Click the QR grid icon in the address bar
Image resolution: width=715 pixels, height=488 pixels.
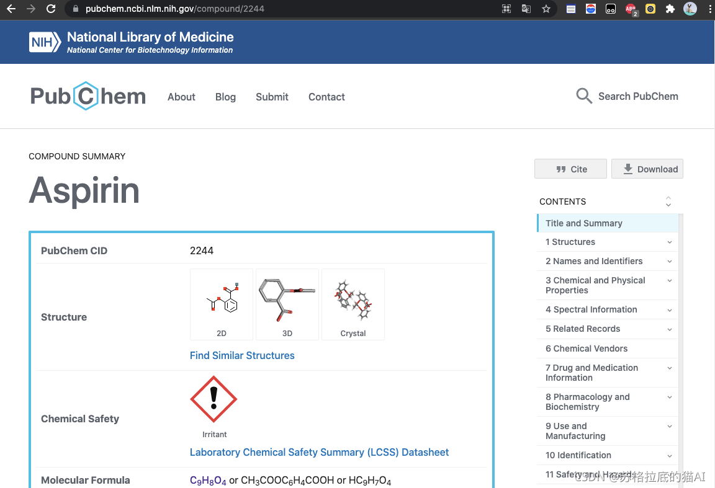coord(506,9)
